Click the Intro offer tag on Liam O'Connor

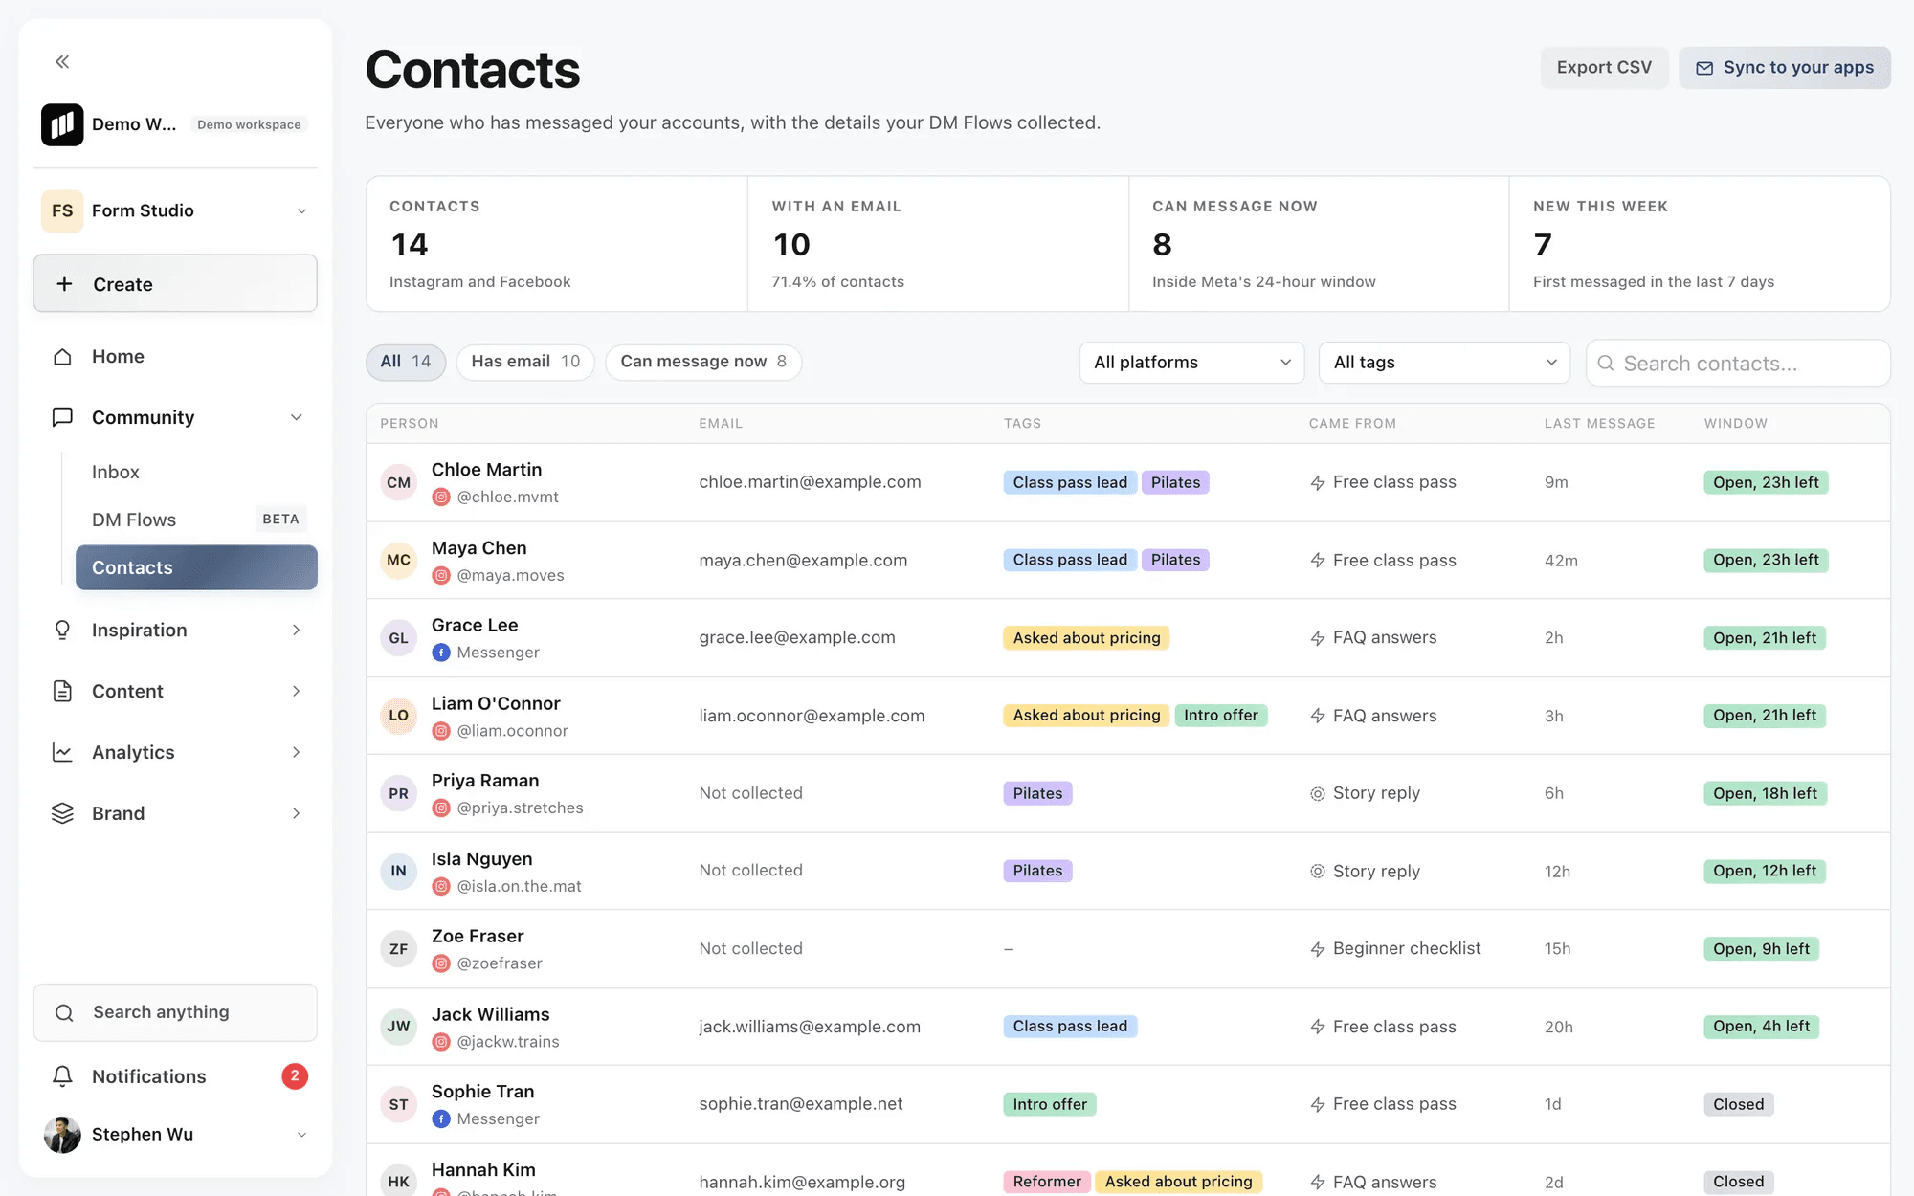(x=1221, y=716)
